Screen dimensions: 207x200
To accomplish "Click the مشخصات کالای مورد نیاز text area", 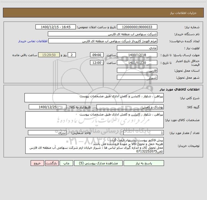I will pyautogui.click(x=94, y=120).
